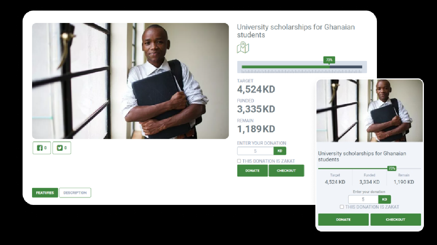Open the map location icon
The image size is (437, 245).
pyautogui.click(x=243, y=48)
